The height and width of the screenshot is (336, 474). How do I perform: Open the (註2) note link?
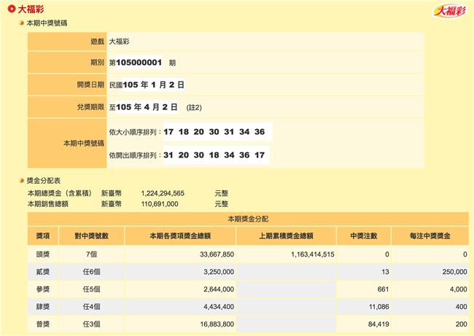point(194,108)
